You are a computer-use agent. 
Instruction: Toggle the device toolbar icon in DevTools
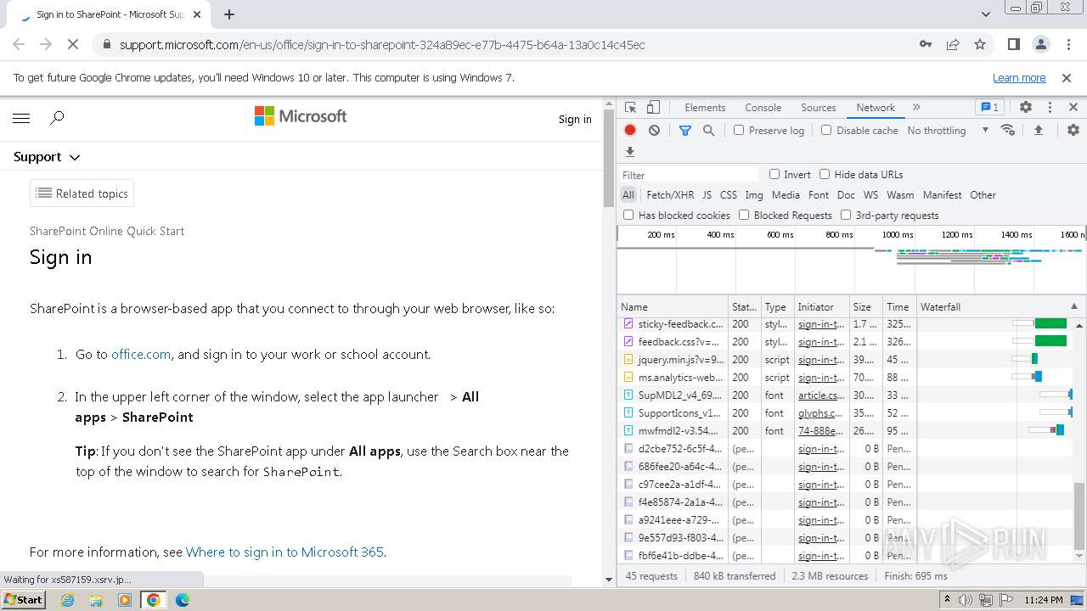point(653,108)
